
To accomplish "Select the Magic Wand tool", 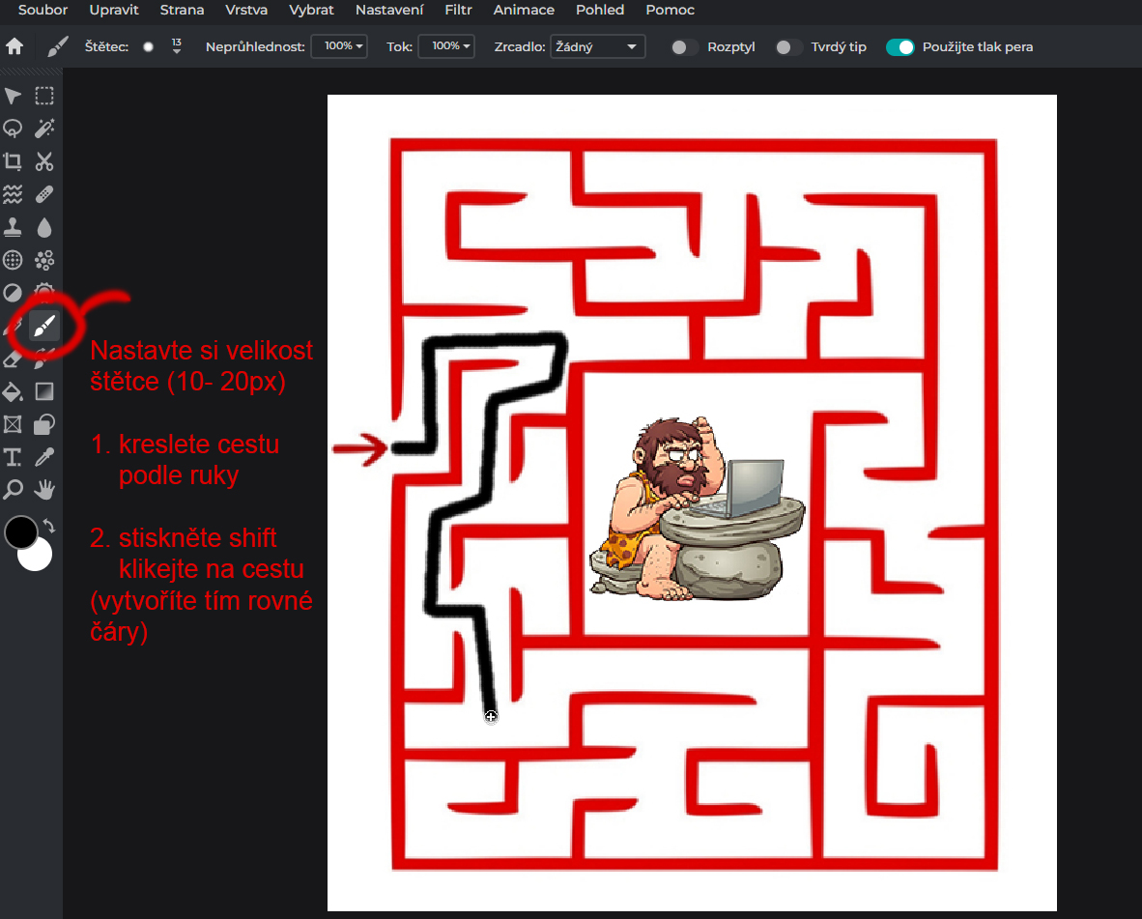I will pos(44,129).
